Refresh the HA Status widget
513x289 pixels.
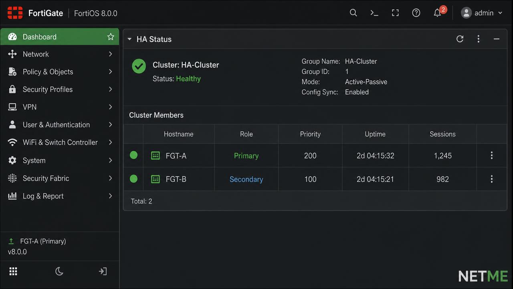pos(460,39)
